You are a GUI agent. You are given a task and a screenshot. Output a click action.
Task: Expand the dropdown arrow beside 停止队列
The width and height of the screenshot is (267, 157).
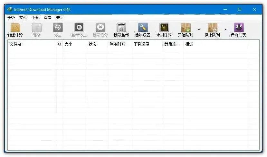226,30
